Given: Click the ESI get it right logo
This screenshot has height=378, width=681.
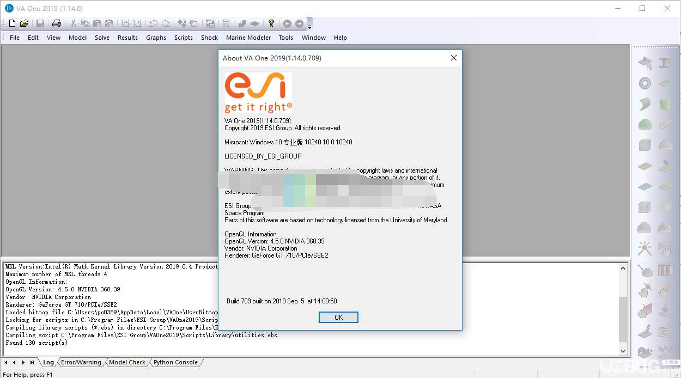Looking at the screenshot, I should point(258,93).
